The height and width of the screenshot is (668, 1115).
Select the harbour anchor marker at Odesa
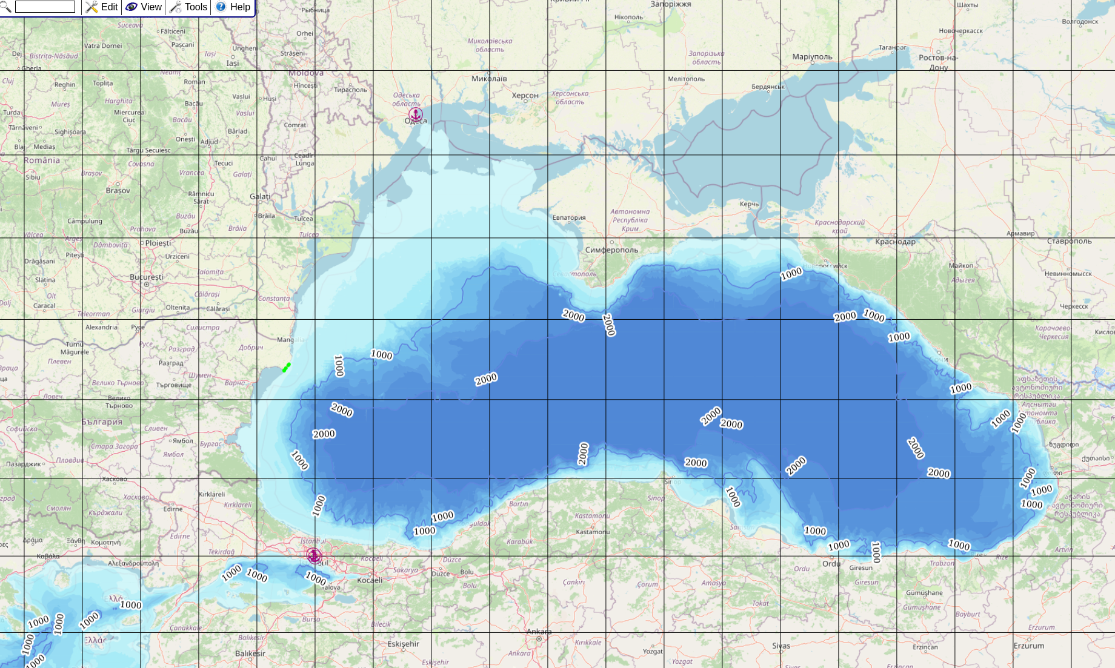coord(415,114)
